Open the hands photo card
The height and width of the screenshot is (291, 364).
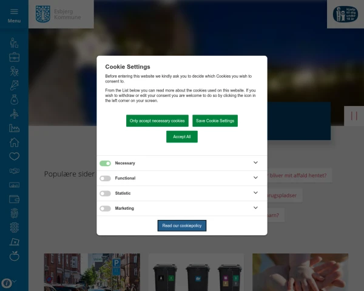(300, 272)
